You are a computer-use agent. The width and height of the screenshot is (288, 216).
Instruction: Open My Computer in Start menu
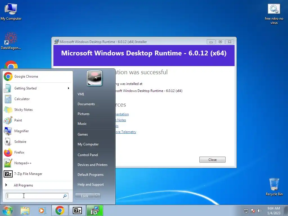pyautogui.click(x=88, y=144)
